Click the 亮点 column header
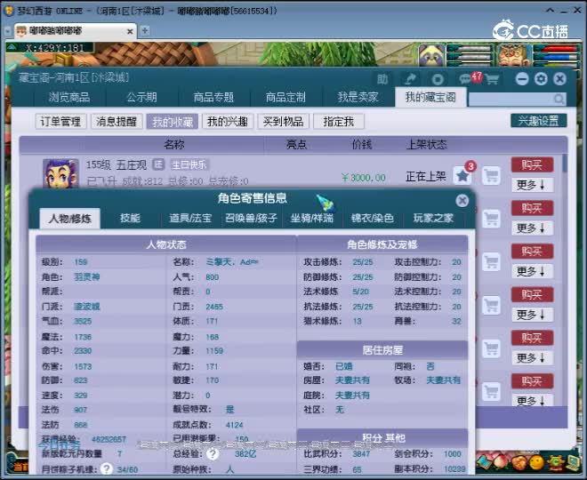The image size is (587, 480). [x=296, y=144]
